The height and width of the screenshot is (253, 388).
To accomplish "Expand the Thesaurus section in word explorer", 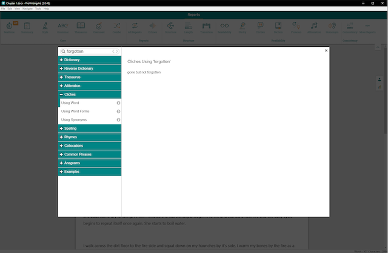I will pyautogui.click(x=90, y=77).
